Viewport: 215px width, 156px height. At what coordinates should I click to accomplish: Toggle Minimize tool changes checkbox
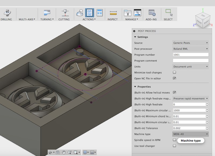coord(174,72)
